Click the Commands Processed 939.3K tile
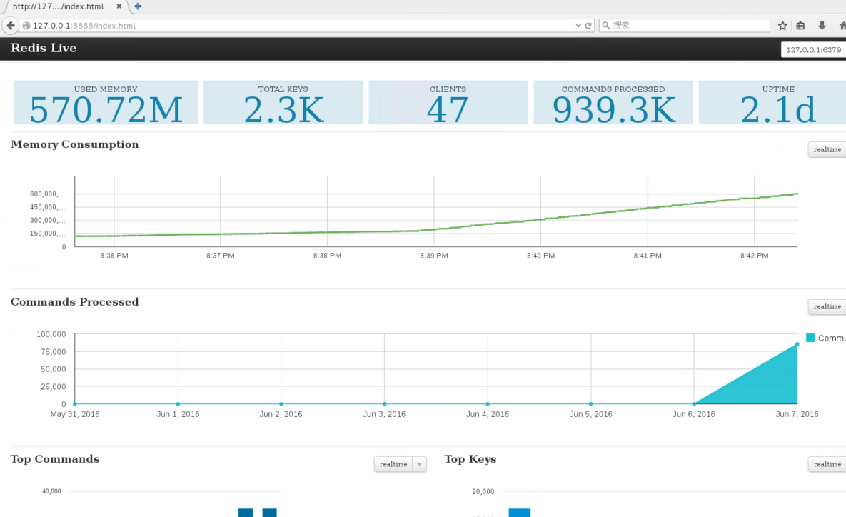The height and width of the screenshot is (517, 846). click(x=613, y=103)
